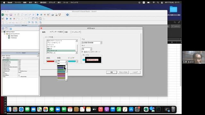Open Calendar in the Dock
Screen dimensions: 205x115
[70, 109]
